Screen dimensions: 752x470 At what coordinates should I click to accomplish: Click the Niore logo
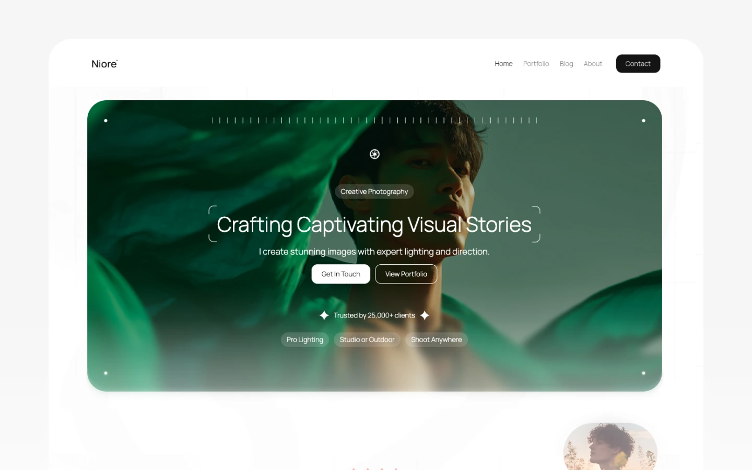[104, 64]
